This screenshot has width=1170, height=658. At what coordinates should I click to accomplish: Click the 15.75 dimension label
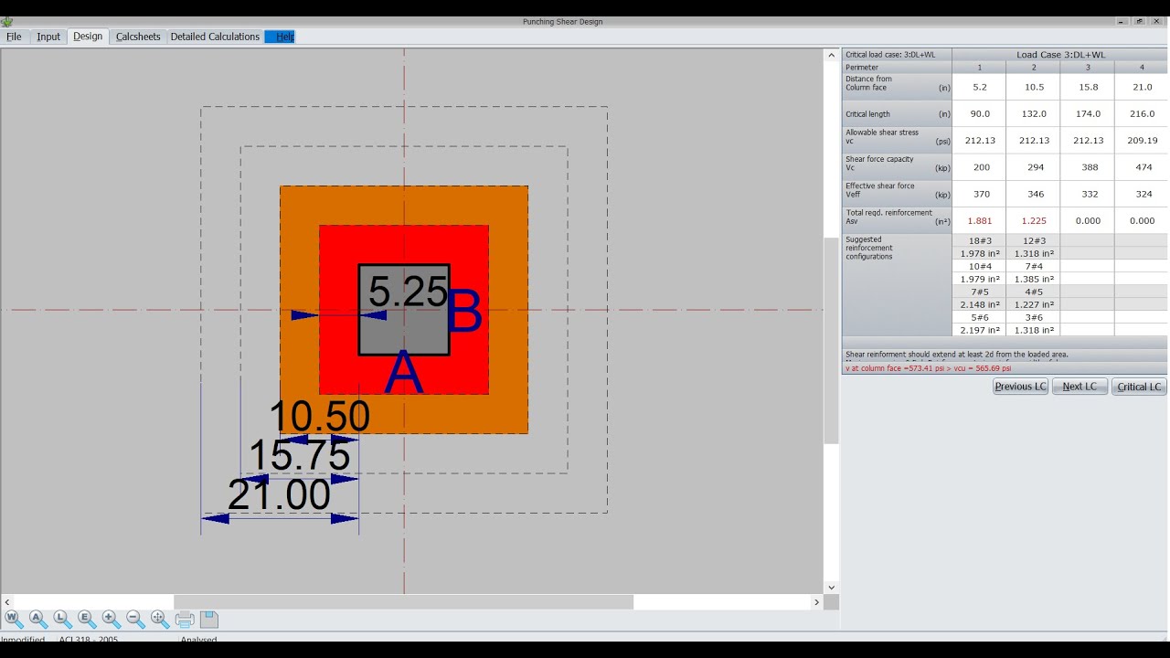(300, 455)
